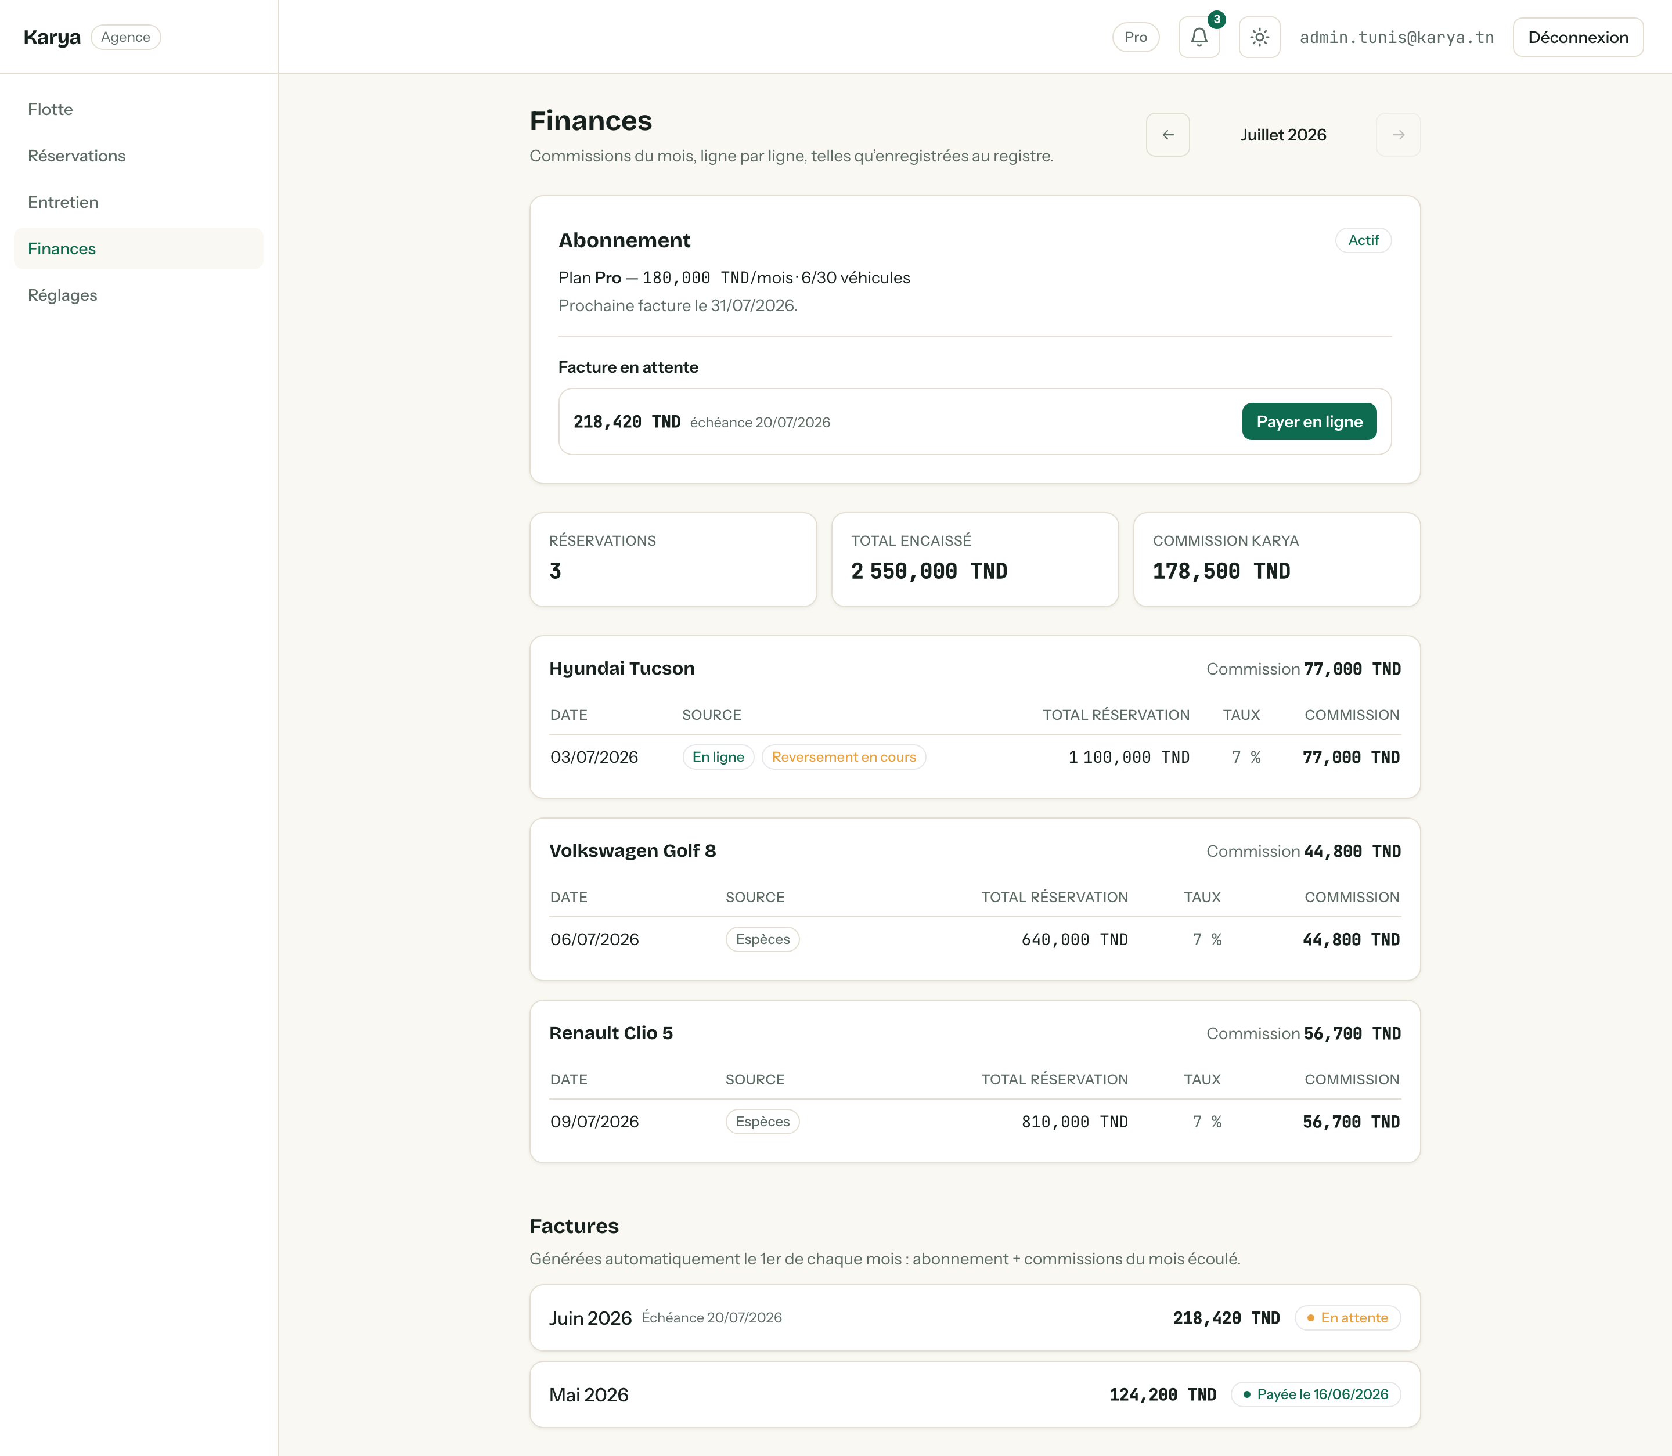Click the Payée le 16/06/2026 badge
This screenshot has width=1672, height=1456.
pyautogui.click(x=1316, y=1395)
